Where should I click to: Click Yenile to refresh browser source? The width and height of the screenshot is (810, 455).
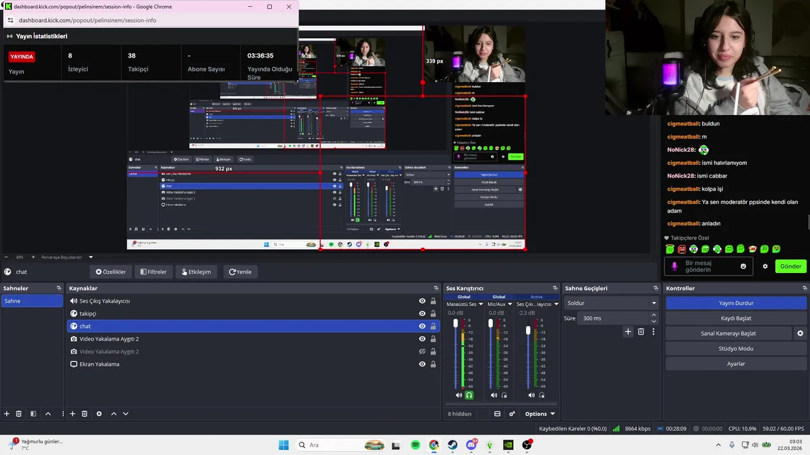[x=240, y=272]
